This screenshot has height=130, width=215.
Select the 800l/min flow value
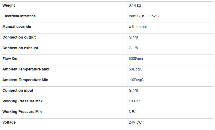pyautogui.click(x=136, y=58)
